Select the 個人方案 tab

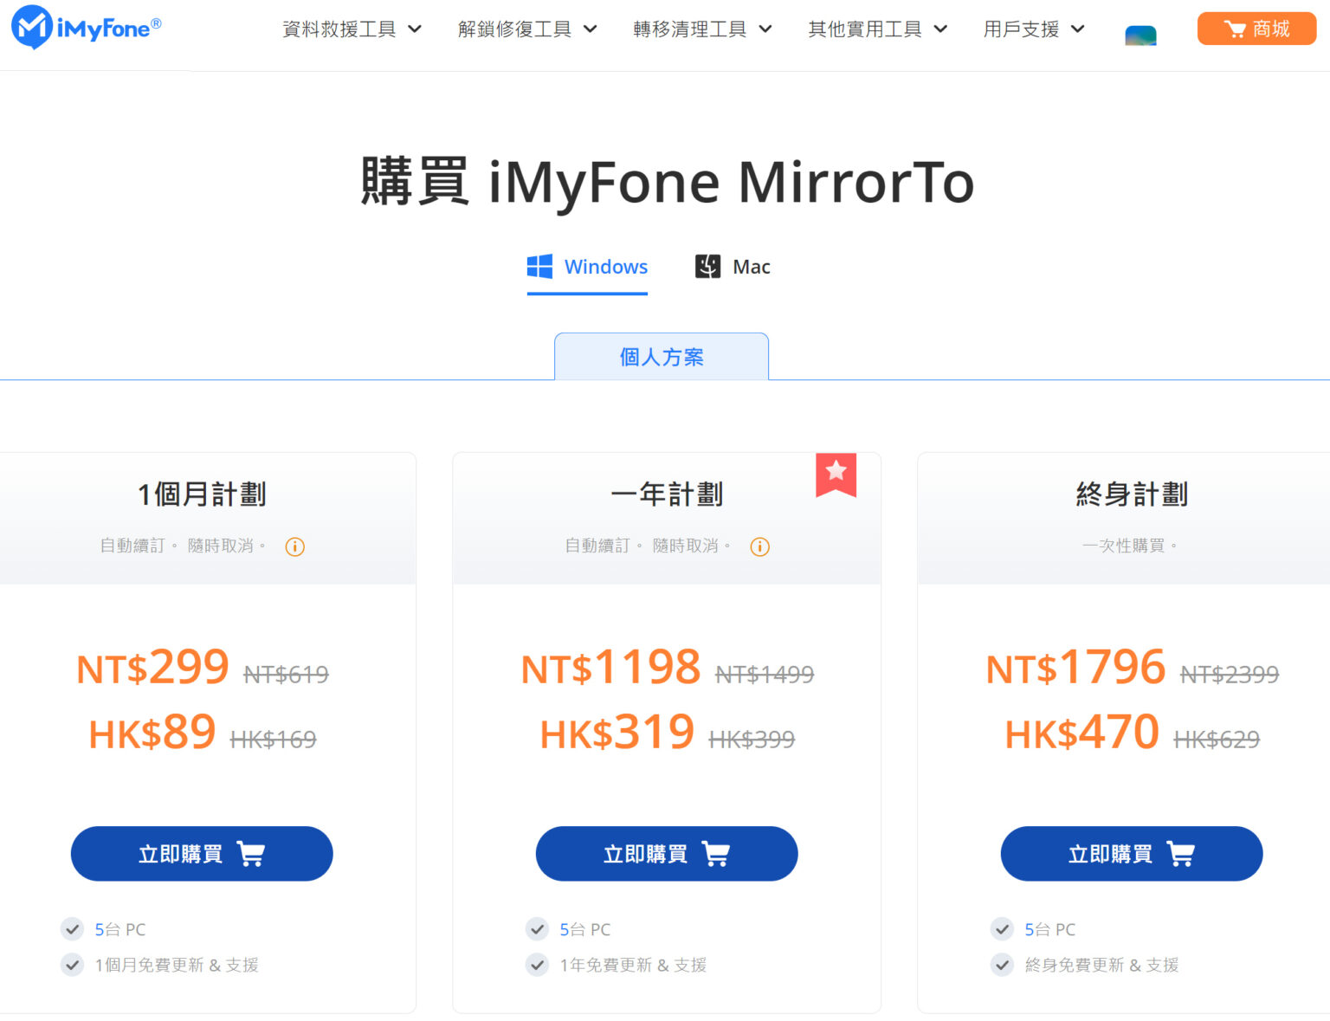tap(661, 356)
